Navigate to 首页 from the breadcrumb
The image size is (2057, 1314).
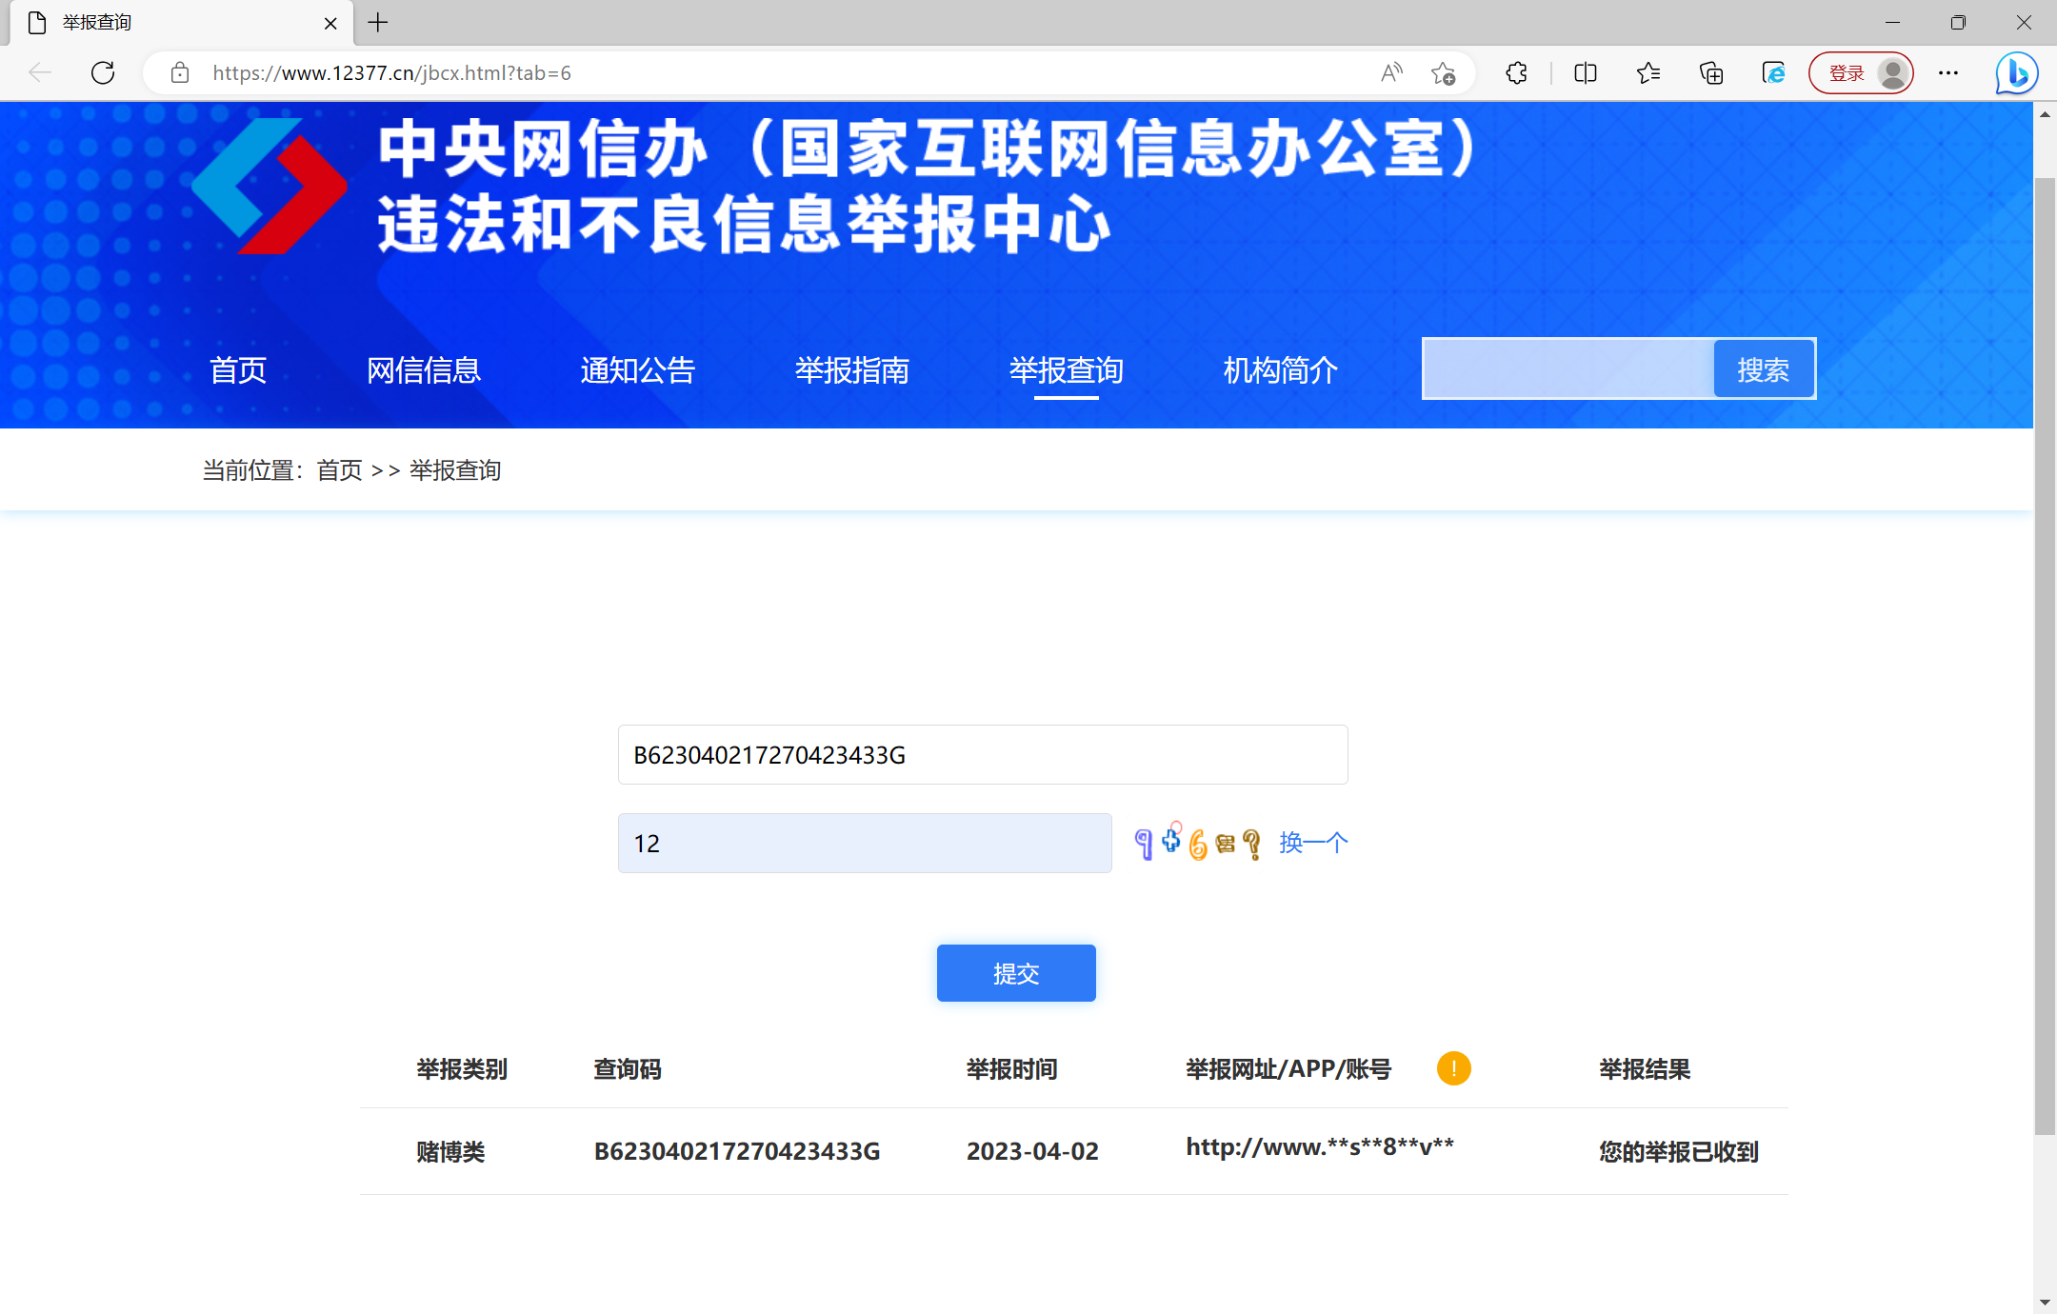point(339,469)
